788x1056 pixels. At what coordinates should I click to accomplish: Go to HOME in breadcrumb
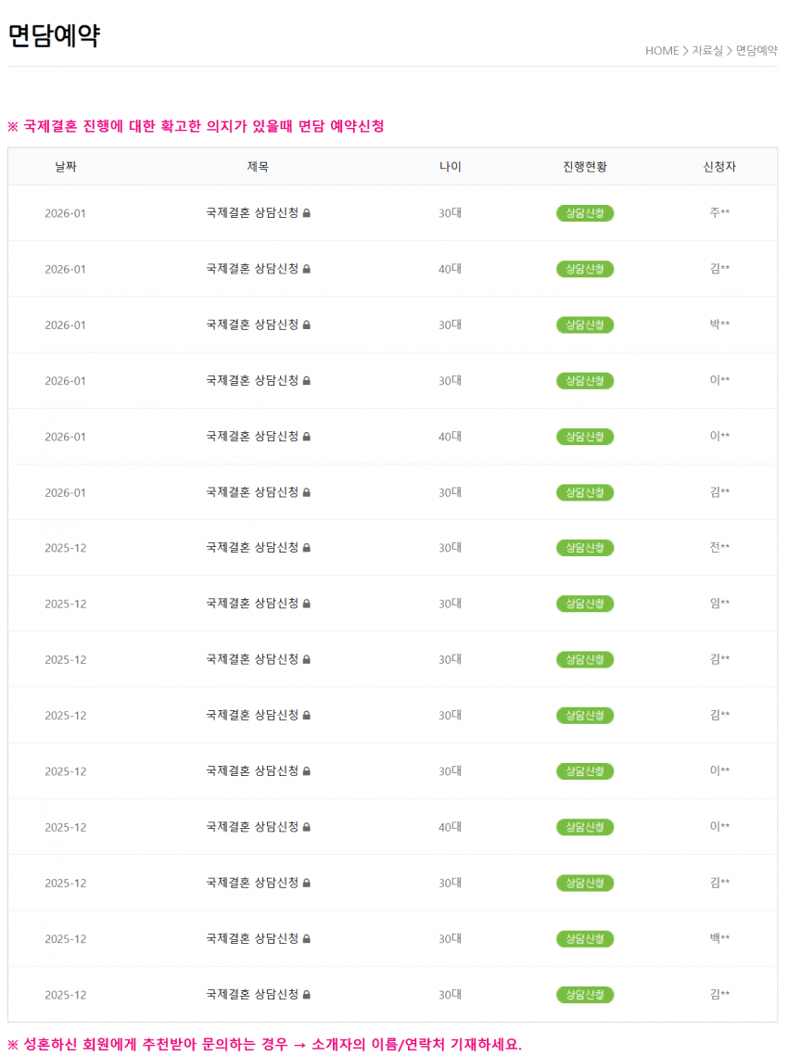pyautogui.click(x=662, y=50)
